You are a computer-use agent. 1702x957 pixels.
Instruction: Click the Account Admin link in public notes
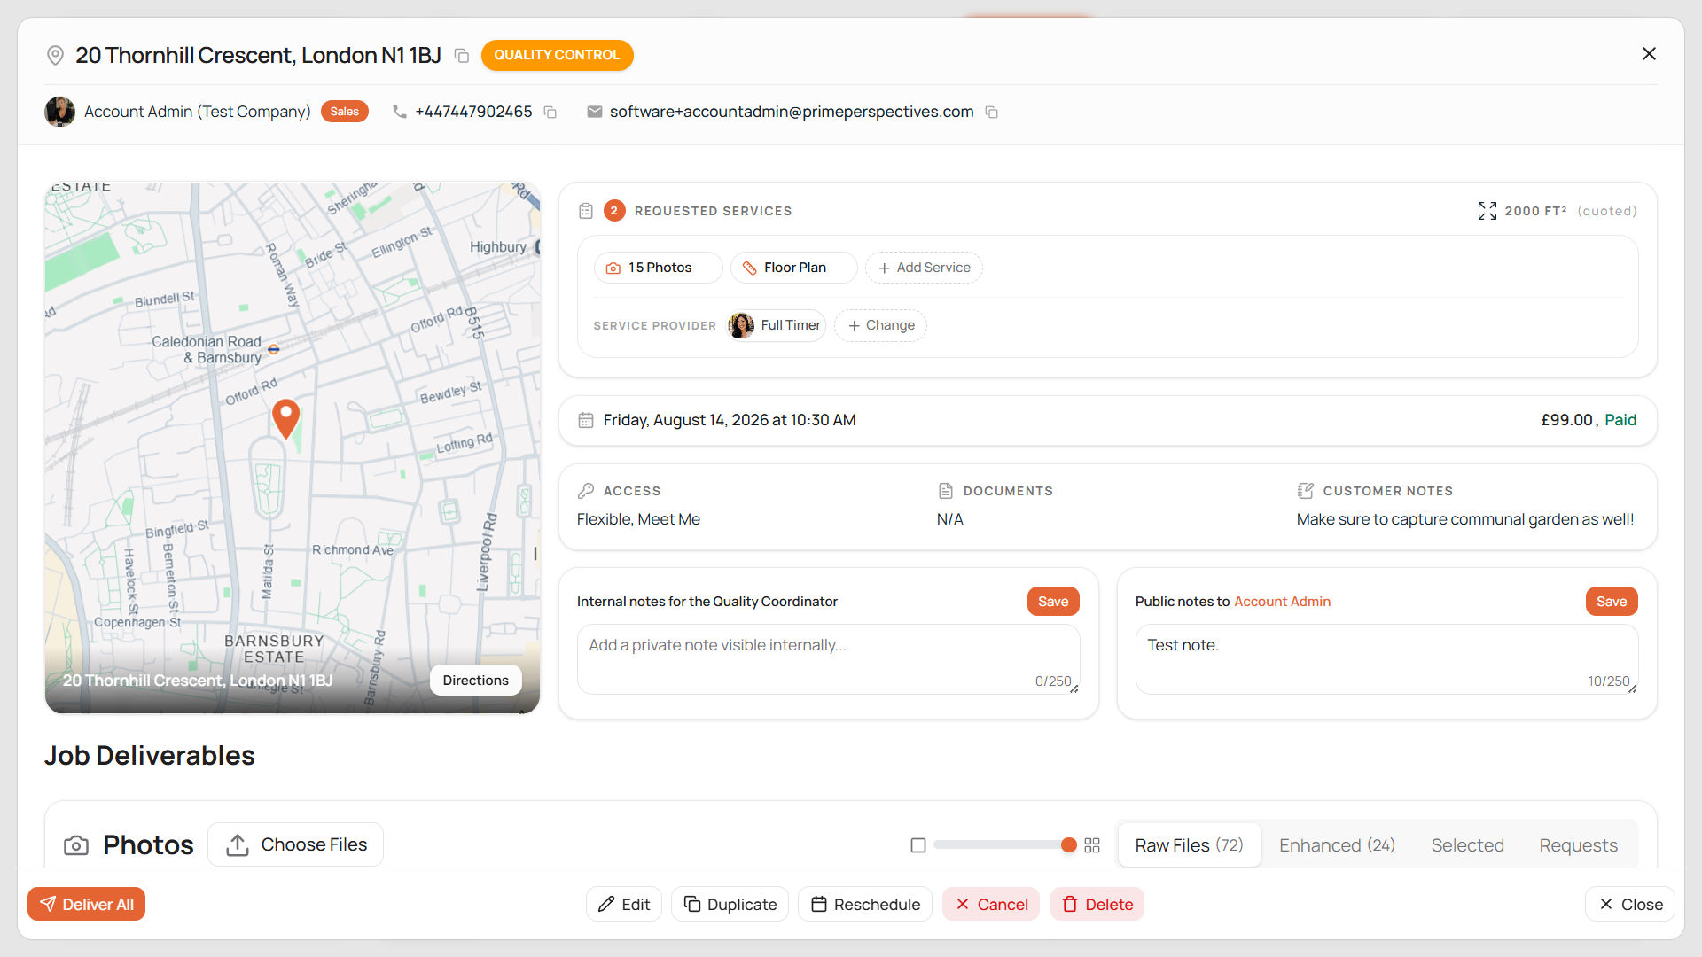pos(1282,602)
